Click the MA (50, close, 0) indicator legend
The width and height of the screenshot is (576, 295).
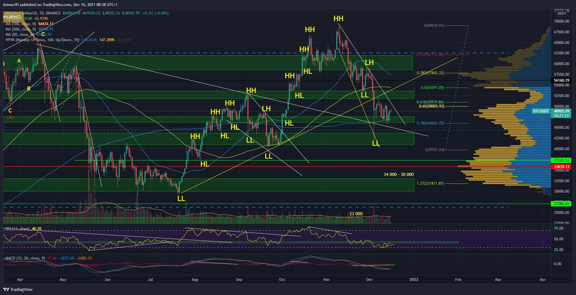(20, 35)
